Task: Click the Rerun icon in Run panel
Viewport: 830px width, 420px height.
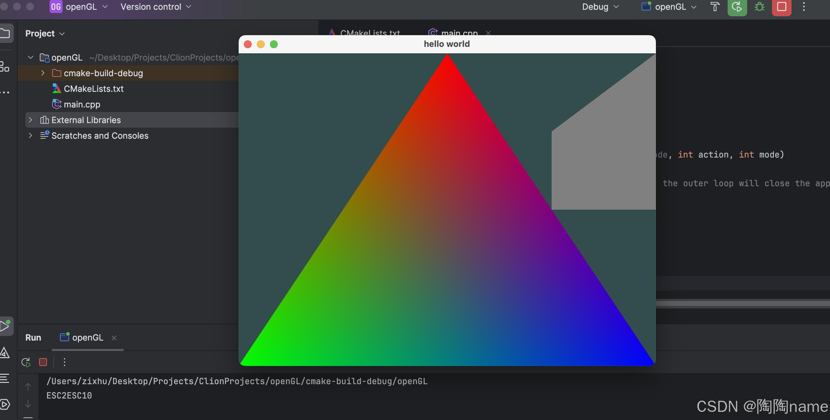Action: click(x=26, y=362)
